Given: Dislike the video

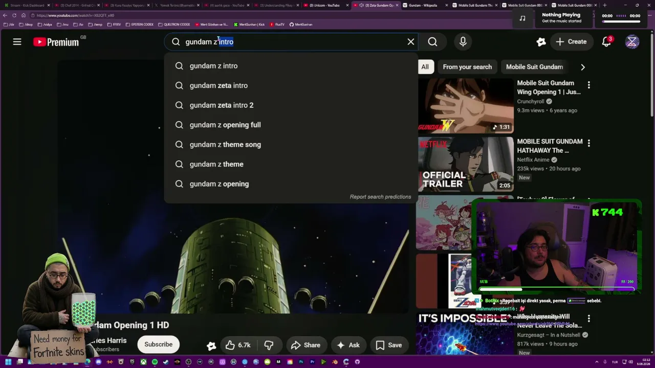Looking at the screenshot, I should click(x=269, y=345).
